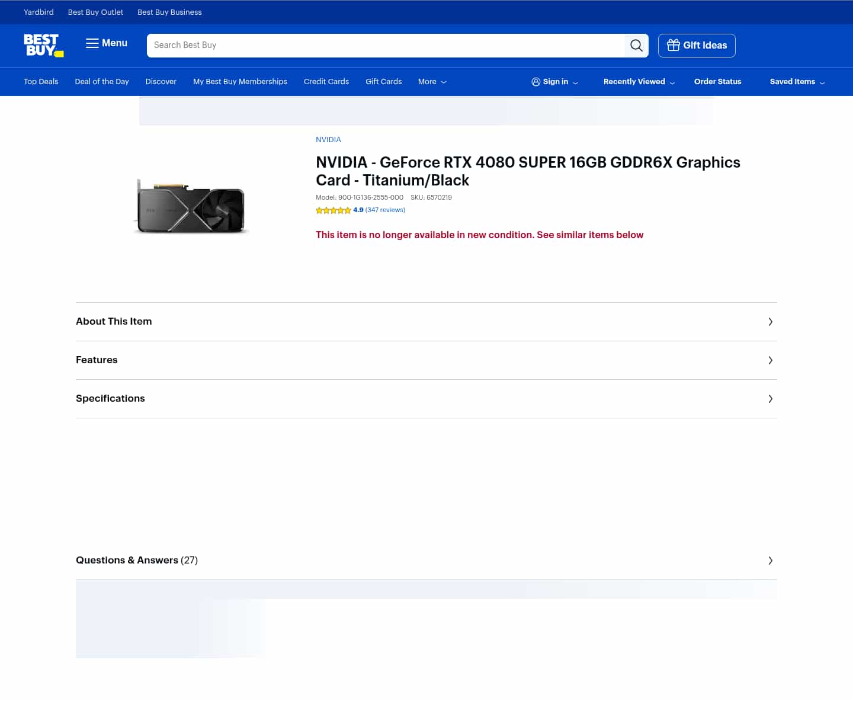This screenshot has height=701, width=853.
Task: Expand Recently Viewed dropdown
Action: click(x=639, y=82)
